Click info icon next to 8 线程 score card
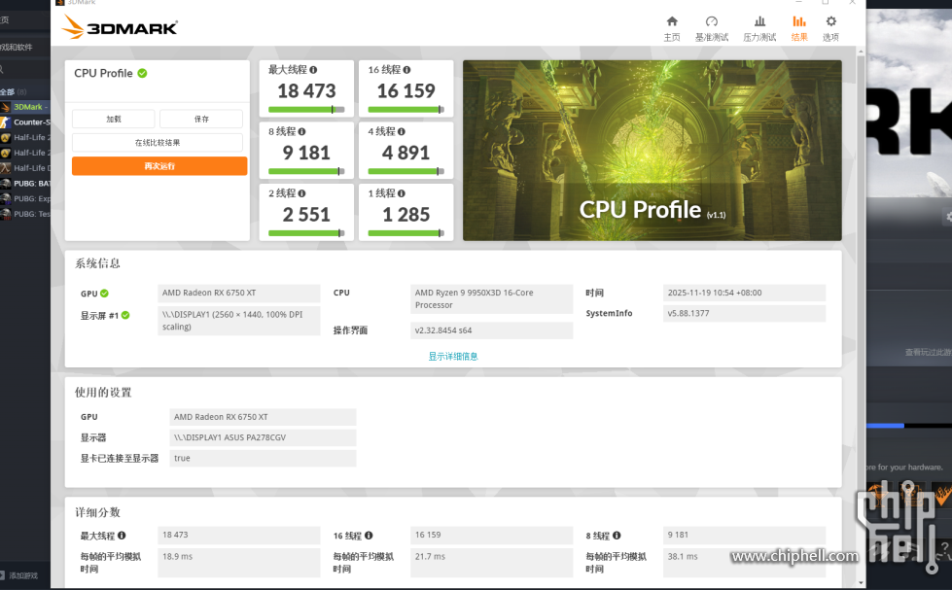Screen dimensions: 952x590 click(x=301, y=132)
